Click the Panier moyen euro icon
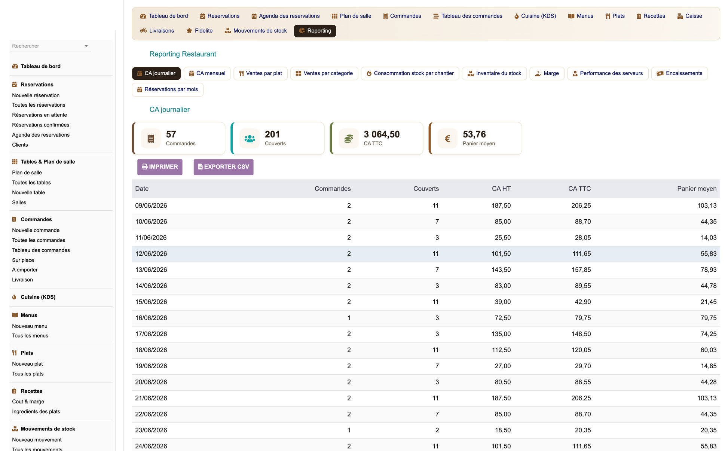This screenshot has width=728, height=451. pyautogui.click(x=447, y=138)
